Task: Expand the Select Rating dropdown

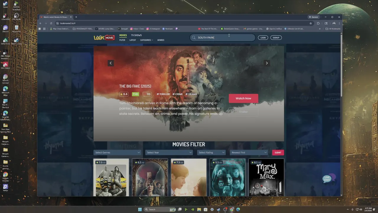Action: 211,152
